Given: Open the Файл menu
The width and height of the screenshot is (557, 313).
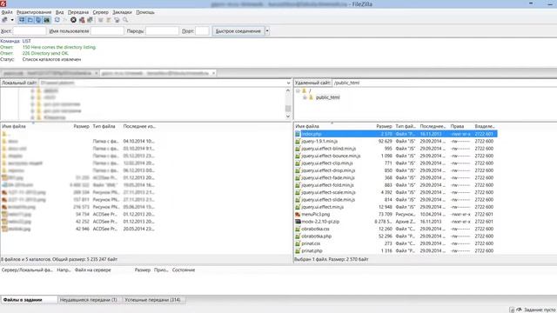Looking at the screenshot, I should point(7,12).
